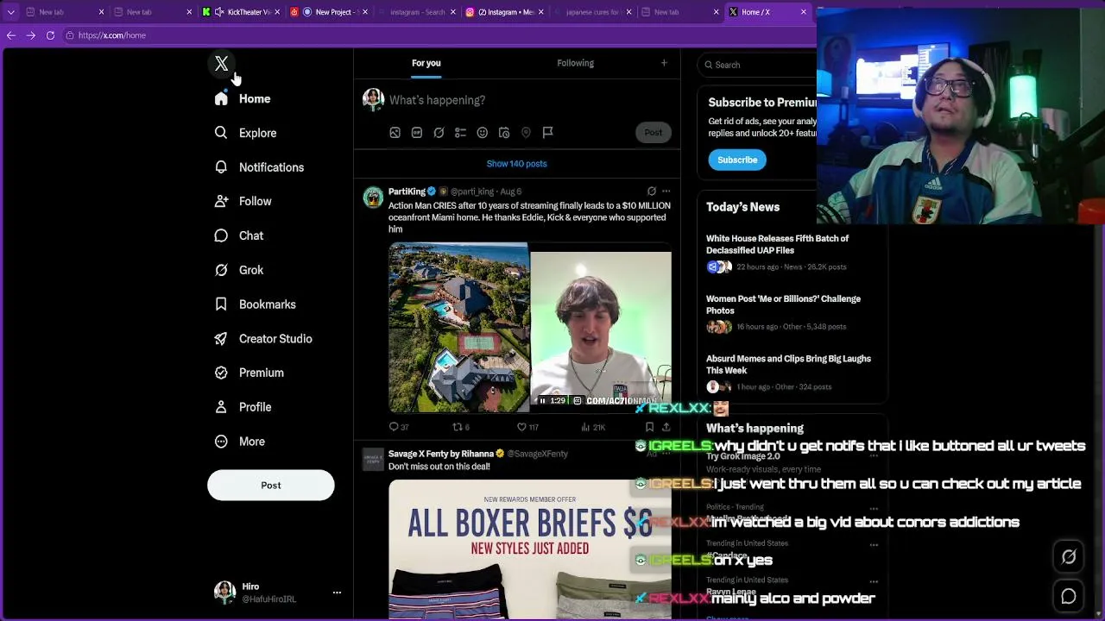Switch to the New Project browser tab
This screenshot has height=621, width=1105.
330,12
